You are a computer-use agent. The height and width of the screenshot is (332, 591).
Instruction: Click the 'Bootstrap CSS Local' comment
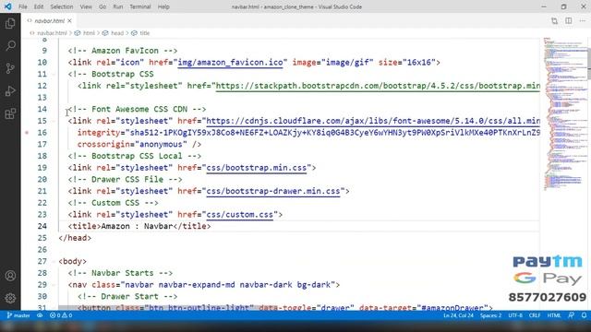[x=135, y=156]
